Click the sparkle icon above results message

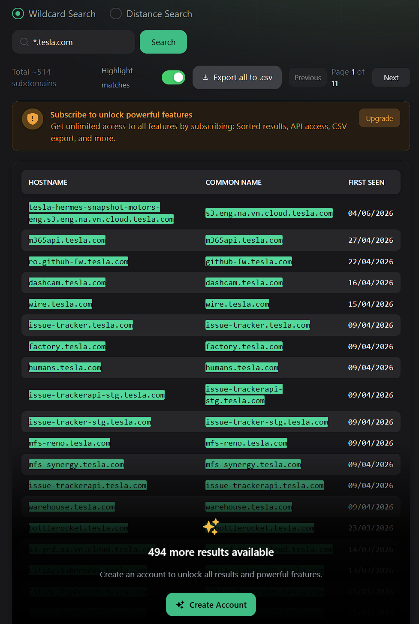click(211, 527)
